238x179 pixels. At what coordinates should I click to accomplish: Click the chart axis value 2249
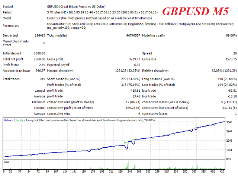[229, 141]
